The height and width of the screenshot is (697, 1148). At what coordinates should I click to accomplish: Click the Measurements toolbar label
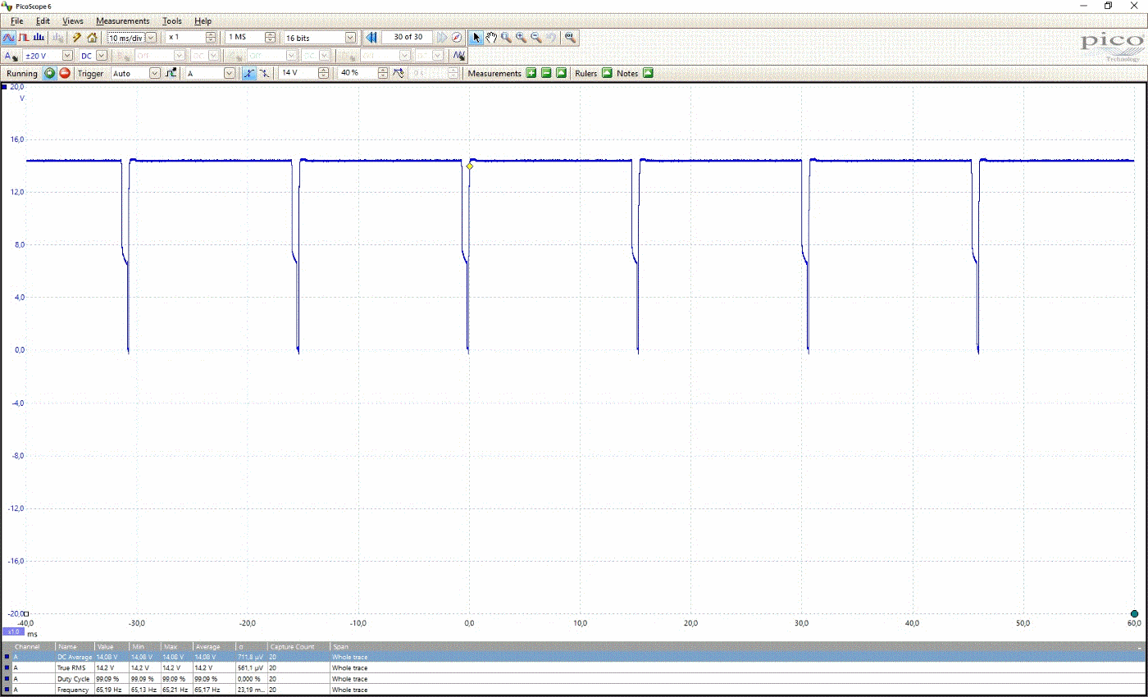pos(494,73)
